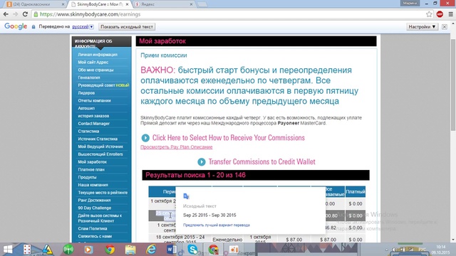Close the Одноклассники tab

point(63,4)
